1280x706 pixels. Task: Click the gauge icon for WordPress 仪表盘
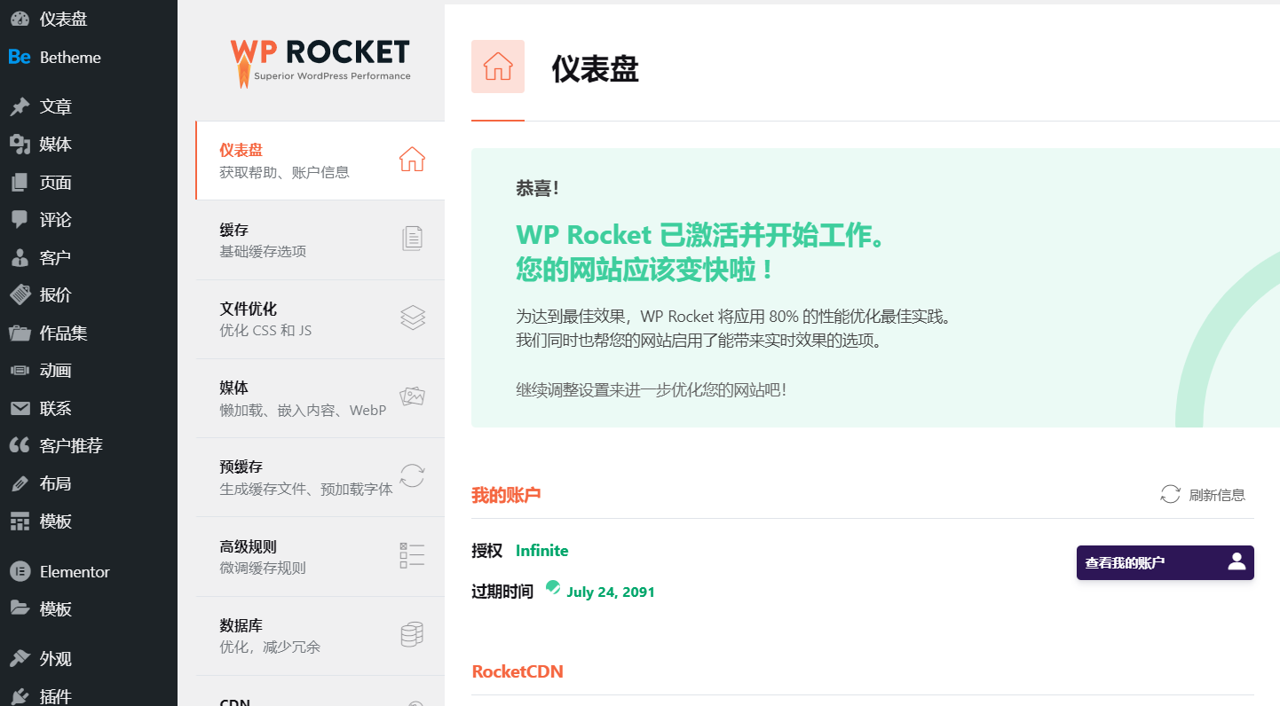point(20,20)
